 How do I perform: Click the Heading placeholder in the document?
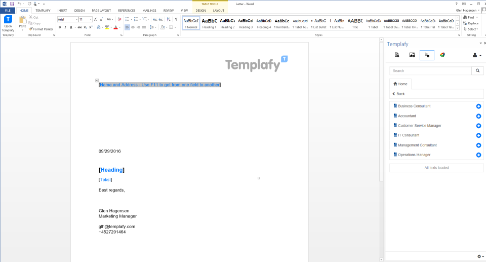click(x=111, y=170)
